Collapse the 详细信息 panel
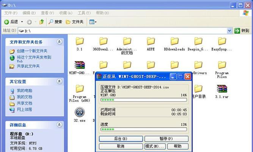The height and width of the screenshot is (152, 253). coord(60,125)
